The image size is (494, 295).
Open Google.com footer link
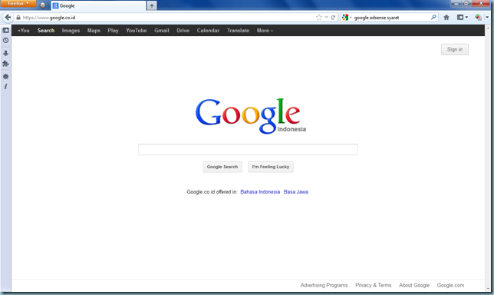click(450, 285)
